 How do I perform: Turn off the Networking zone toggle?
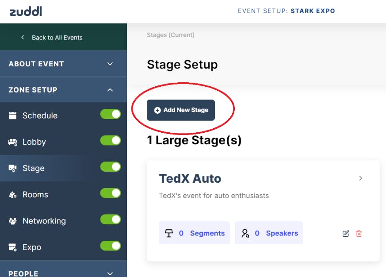pyautogui.click(x=111, y=219)
